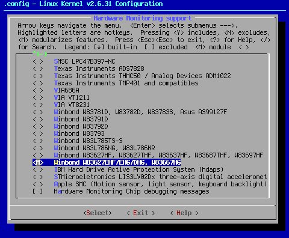This screenshot has width=289, height=238.
Task: Toggle W83781D, W83782D tristate box
Action: [x=38, y=112]
